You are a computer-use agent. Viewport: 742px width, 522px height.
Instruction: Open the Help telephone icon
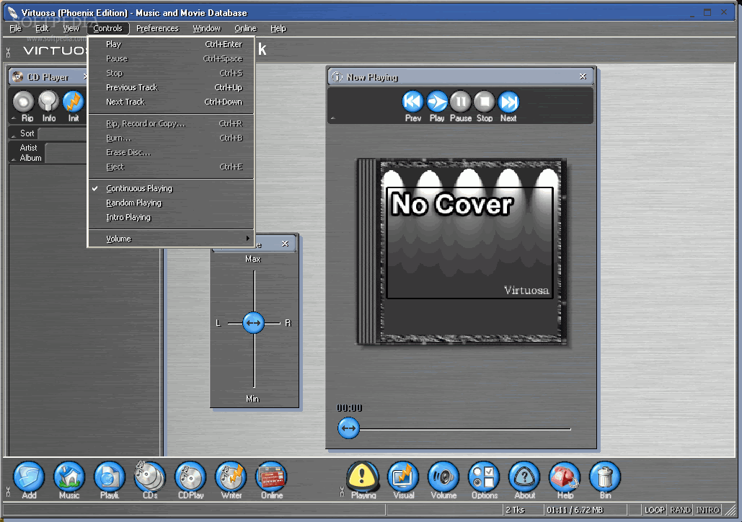[565, 481]
